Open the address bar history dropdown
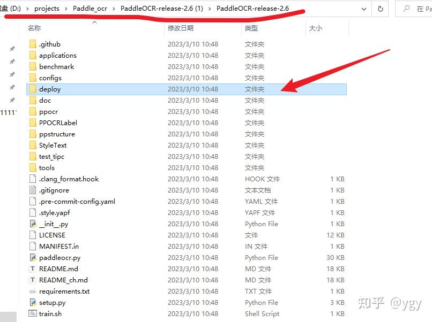The height and width of the screenshot is (322, 432). click(364, 9)
